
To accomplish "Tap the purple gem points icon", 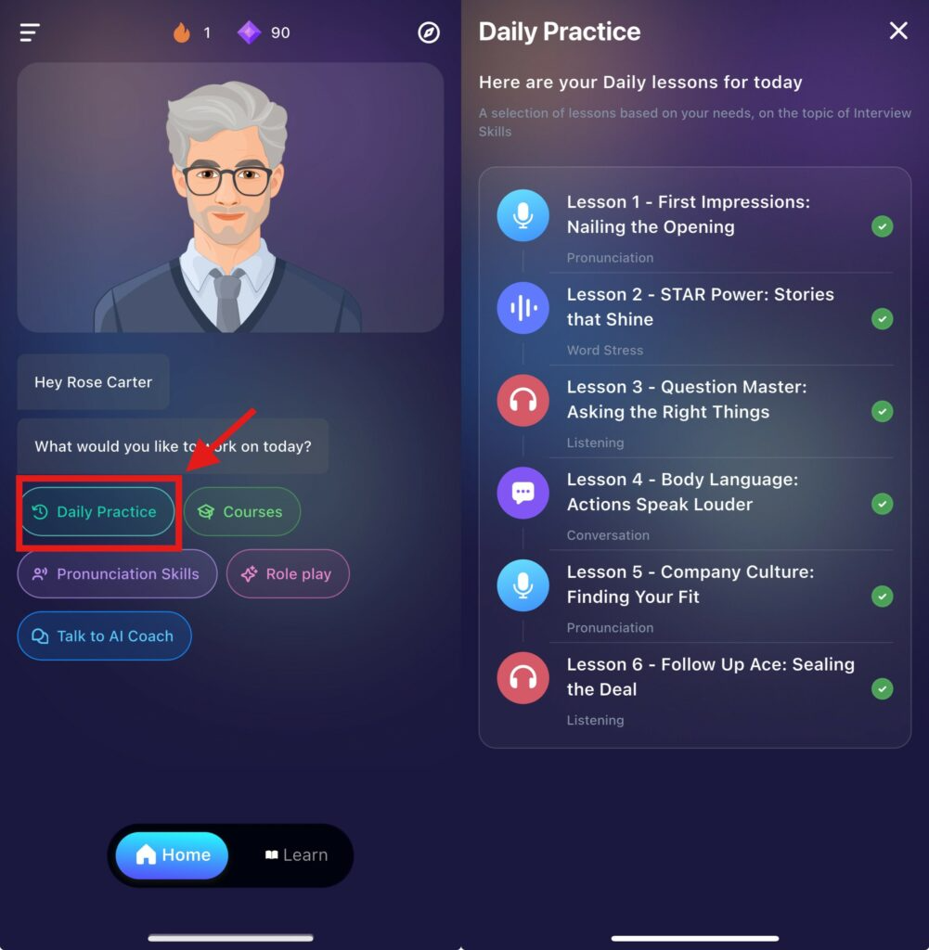I will [x=249, y=32].
